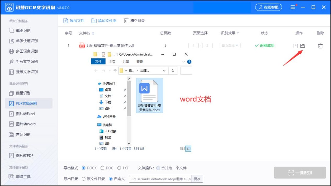Switch to 批量识别 batch recognition
Image resolution: width=331 pixels, height=186 pixels.
(x=20, y=93)
